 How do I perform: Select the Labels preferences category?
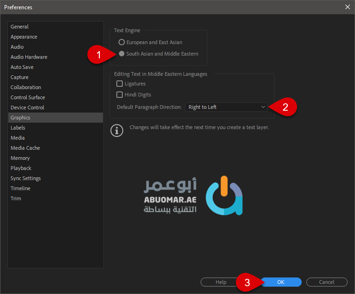click(x=18, y=128)
